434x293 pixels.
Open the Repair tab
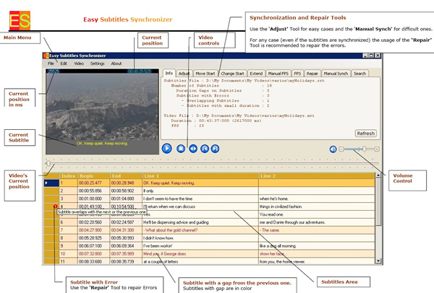312,74
